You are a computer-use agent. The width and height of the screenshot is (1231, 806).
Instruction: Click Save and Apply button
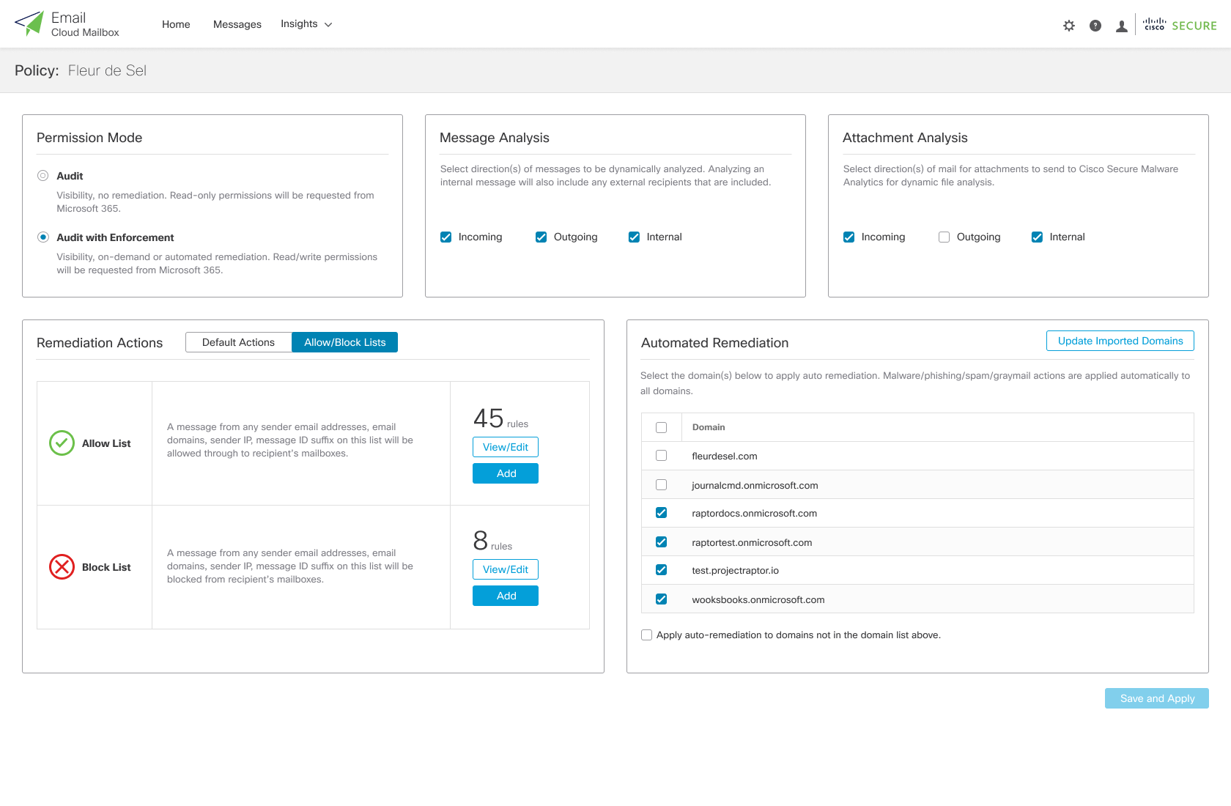[x=1157, y=698]
